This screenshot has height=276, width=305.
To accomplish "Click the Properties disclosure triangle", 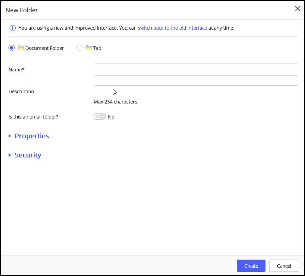I will click(10, 136).
